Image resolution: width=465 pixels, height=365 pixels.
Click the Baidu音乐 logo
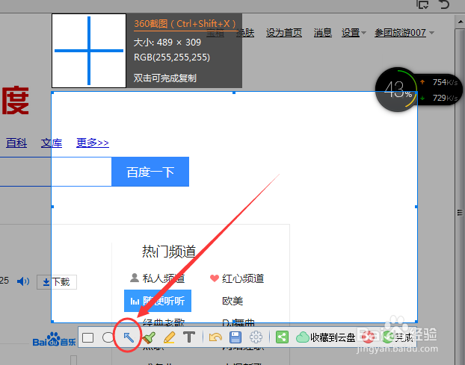pos(55,340)
